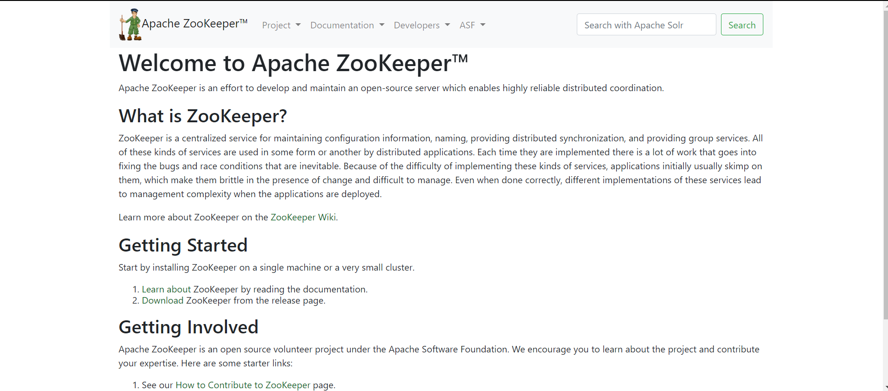The image size is (888, 391).
Task: Open the ZooKeeper Wiki link
Action: (303, 217)
